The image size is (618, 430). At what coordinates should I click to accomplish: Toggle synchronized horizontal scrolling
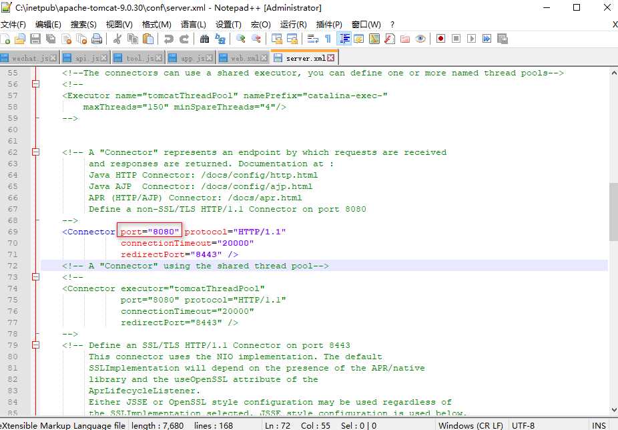coord(292,39)
